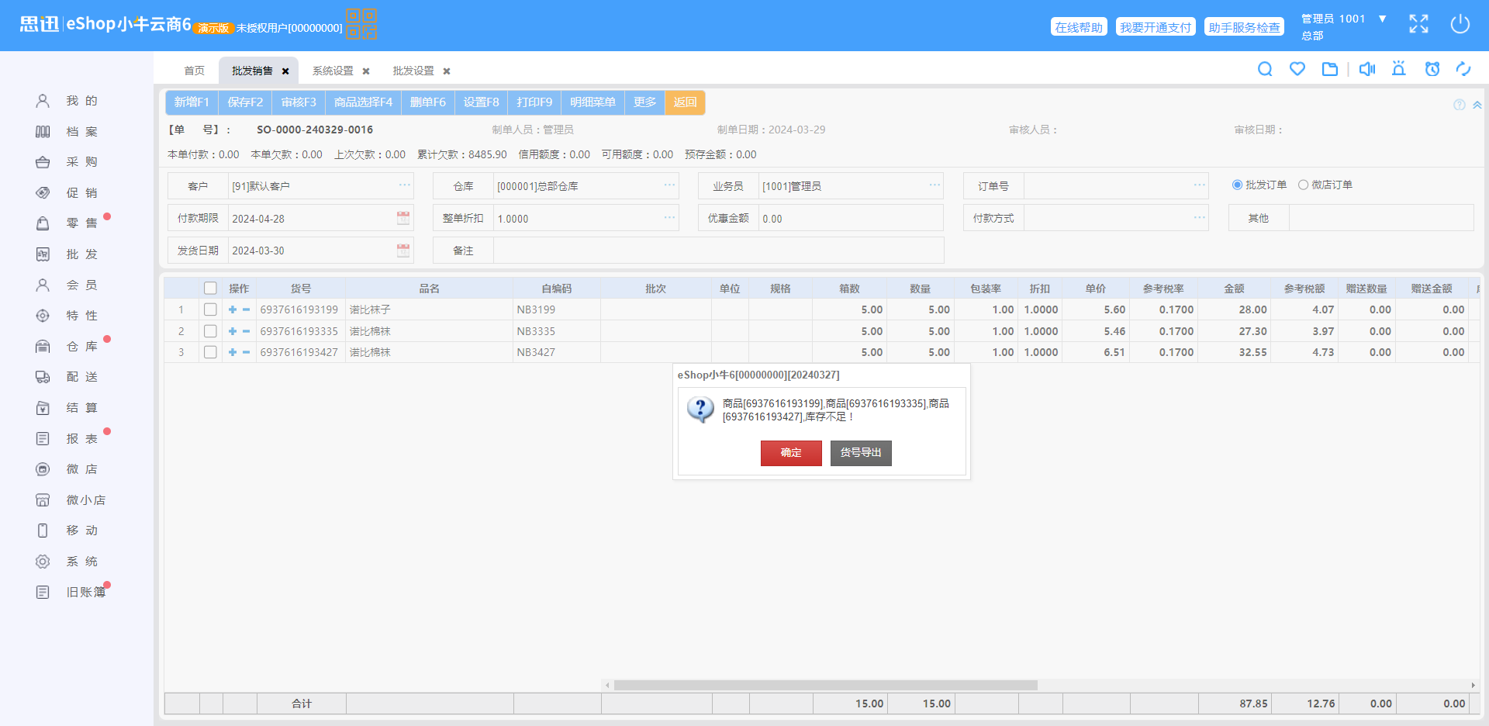The height and width of the screenshot is (726, 1489).
Task: Open the 会员 sidebar section
Action: coord(67,285)
